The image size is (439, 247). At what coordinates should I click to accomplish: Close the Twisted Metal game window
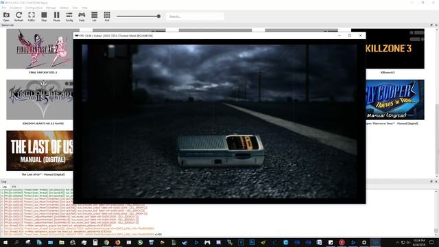tap(360, 36)
